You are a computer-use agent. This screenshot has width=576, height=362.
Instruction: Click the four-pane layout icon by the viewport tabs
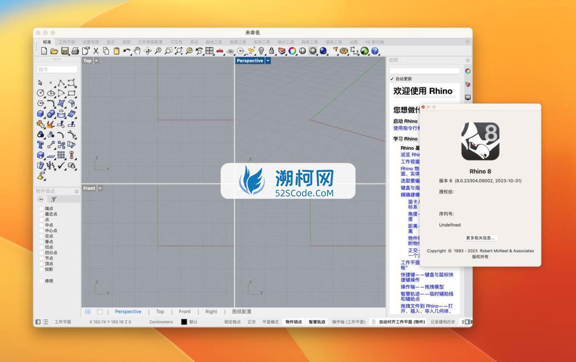coord(88,312)
